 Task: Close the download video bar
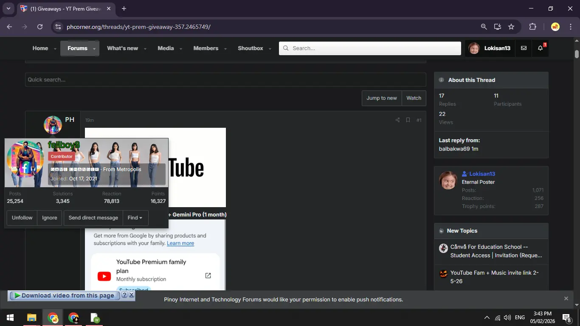(132, 295)
